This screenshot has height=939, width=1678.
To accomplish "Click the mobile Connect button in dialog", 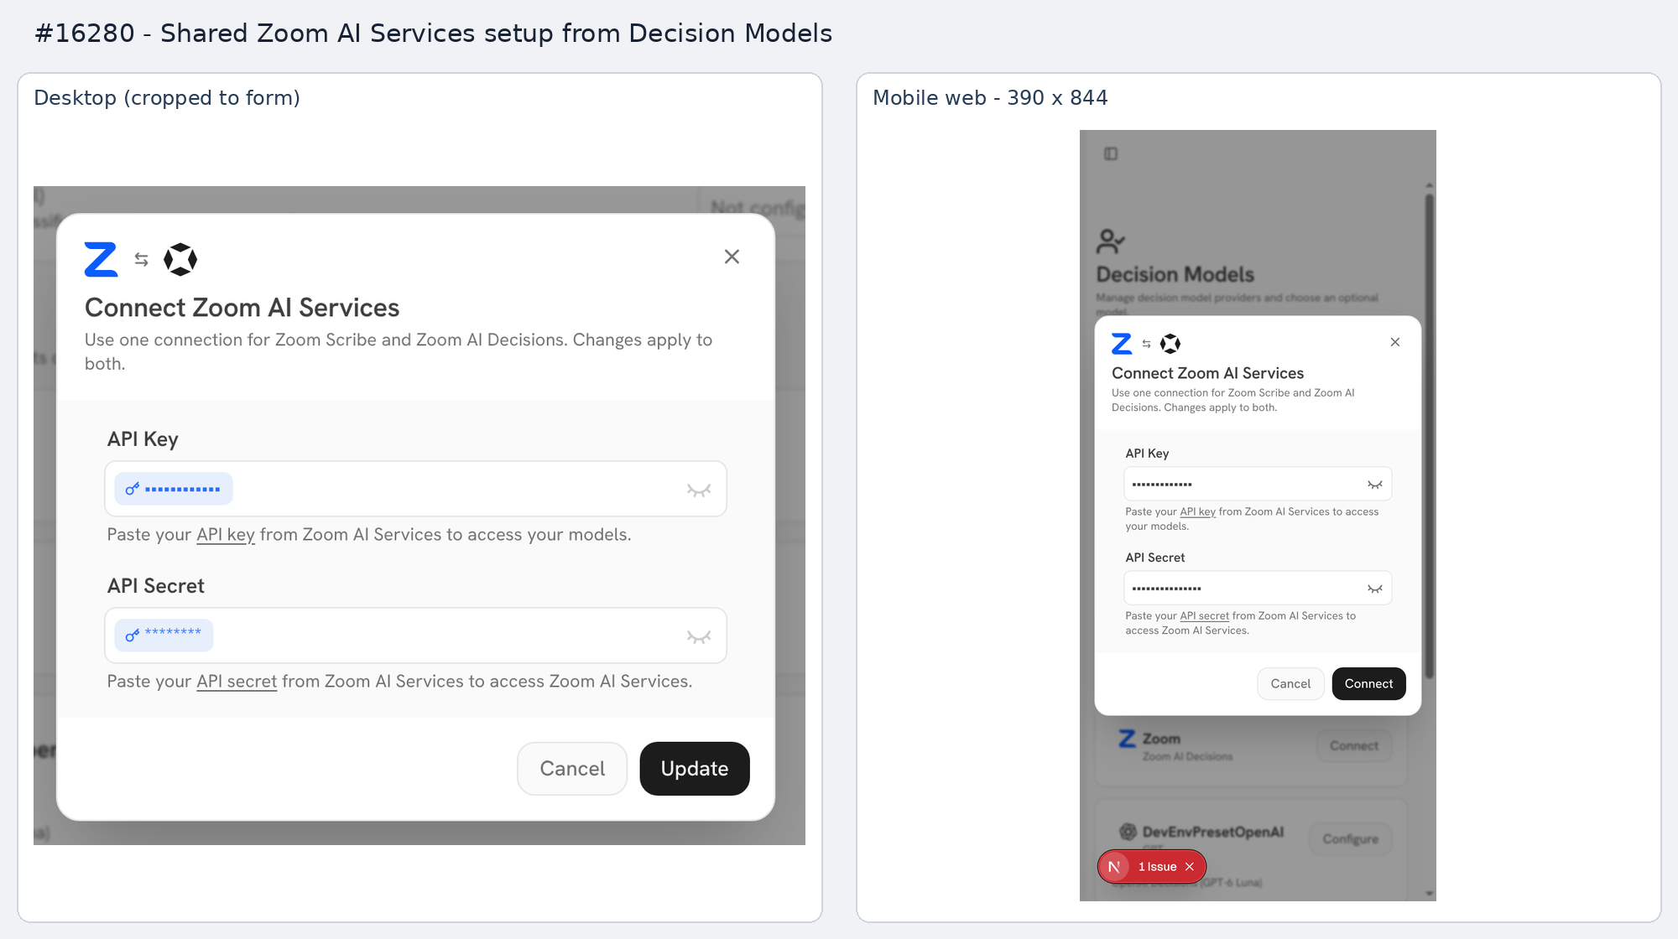I will [x=1368, y=683].
